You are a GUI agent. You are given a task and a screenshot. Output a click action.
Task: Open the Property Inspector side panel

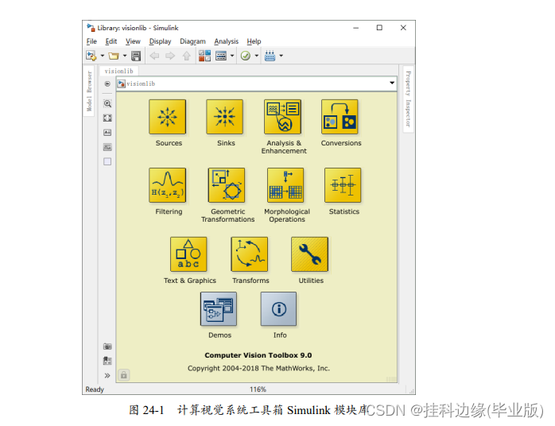point(408,99)
